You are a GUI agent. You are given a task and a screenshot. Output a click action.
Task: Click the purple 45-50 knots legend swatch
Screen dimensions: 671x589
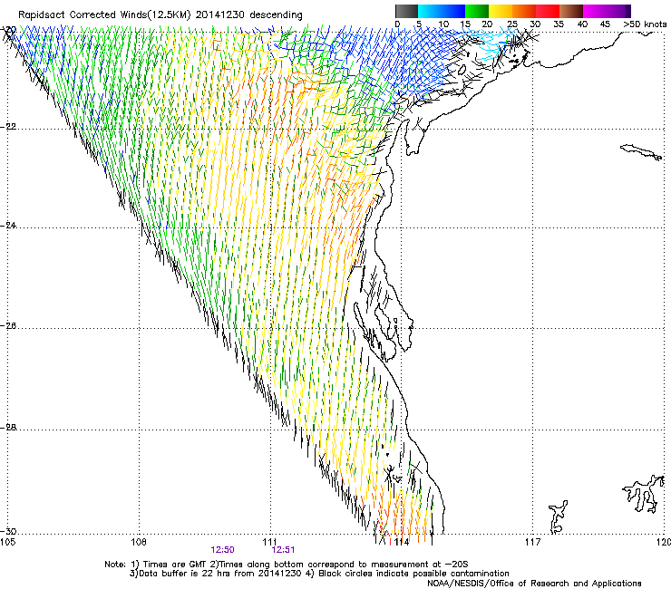618,11
